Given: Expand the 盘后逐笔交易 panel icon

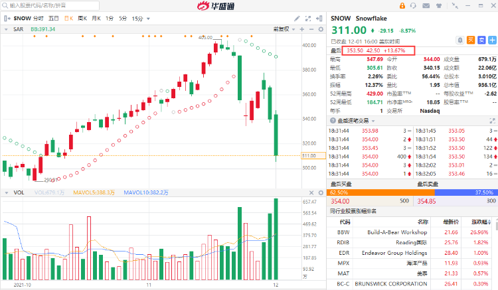Looking at the screenshot, I should (492, 121).
